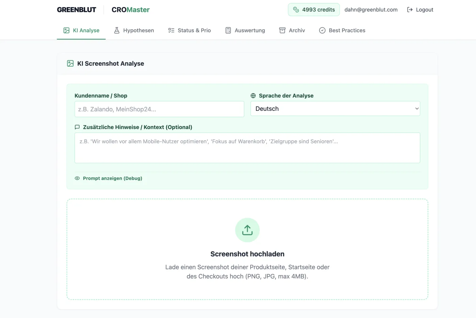Image resolution: width=476 pixels, height=318 pixels.
Task: Open the Deutsch language dropdown
Action: point(335,109)
